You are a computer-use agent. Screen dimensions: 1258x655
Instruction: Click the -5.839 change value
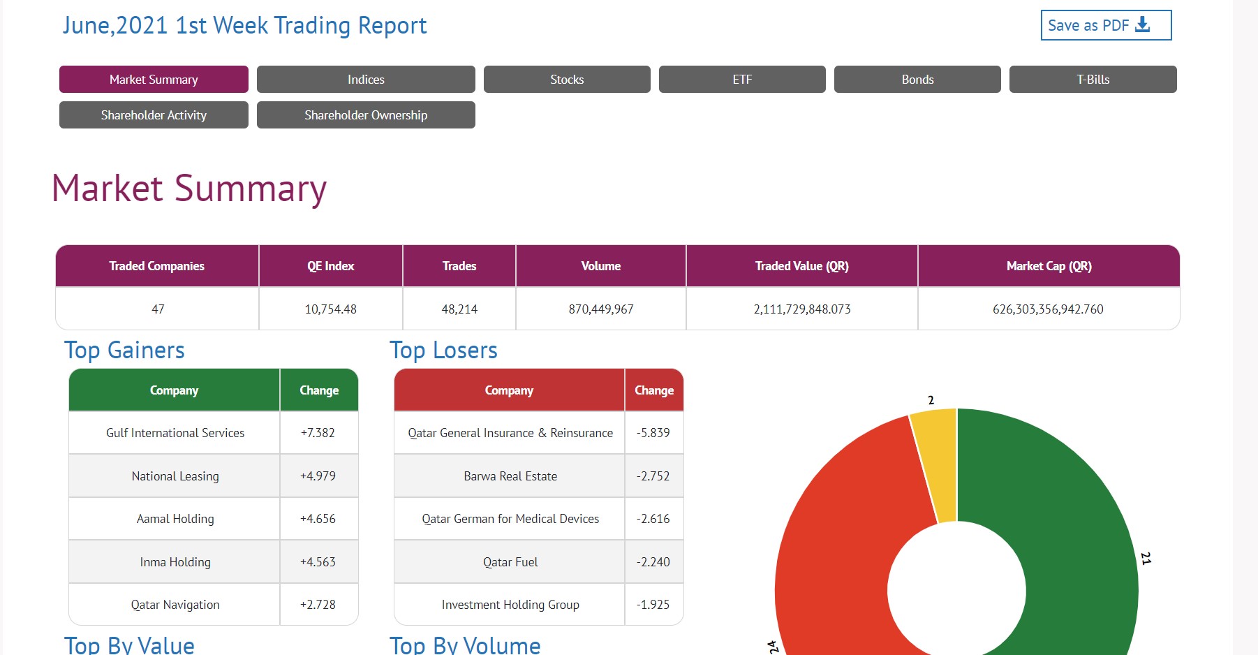(x=653, y=433)
